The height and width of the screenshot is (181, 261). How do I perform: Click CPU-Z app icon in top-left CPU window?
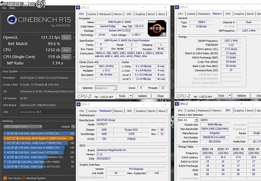(x=78, y=7)
